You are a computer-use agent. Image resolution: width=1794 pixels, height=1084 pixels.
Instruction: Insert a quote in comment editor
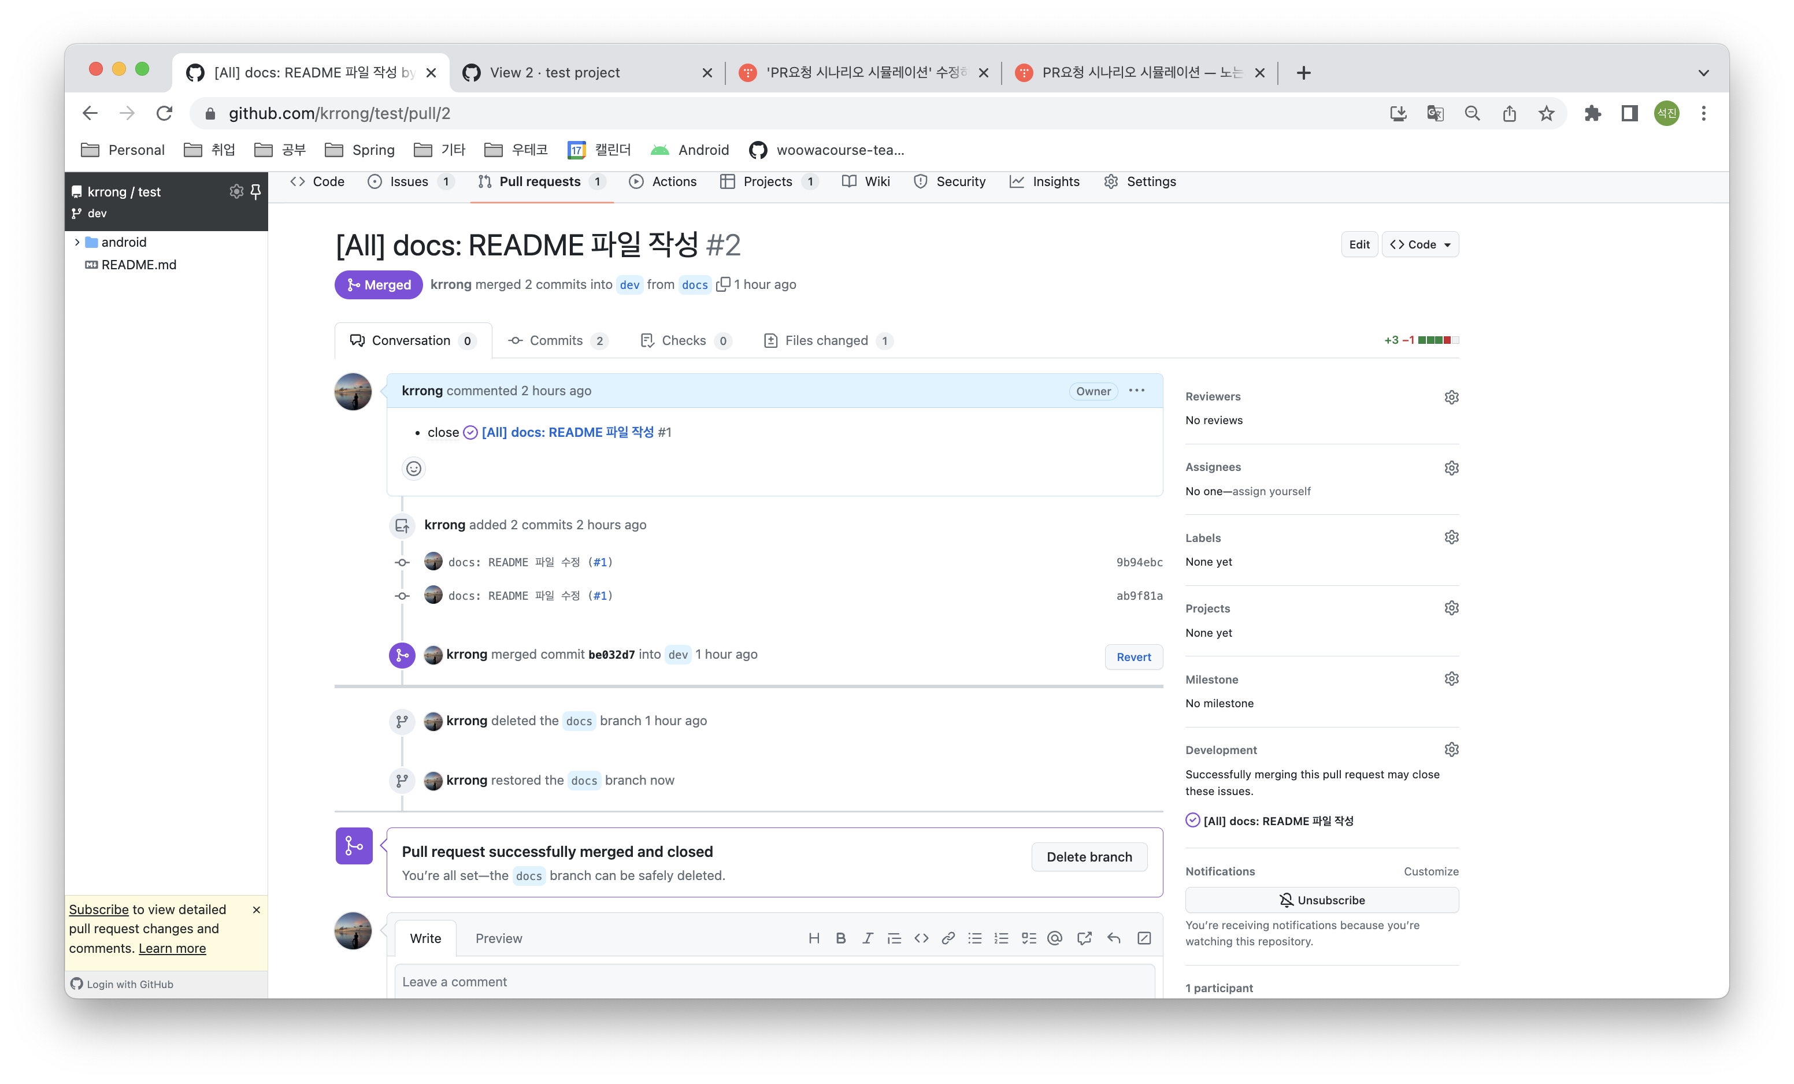point(894,938)
